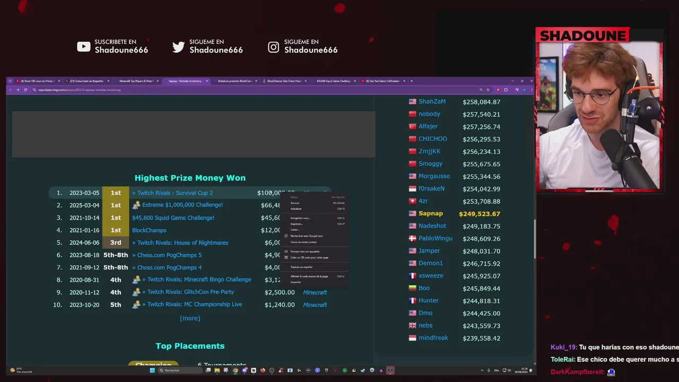Choose Envoyer vers vos appareils
This screenshot has height=382, width=679.
pos(315,251)
